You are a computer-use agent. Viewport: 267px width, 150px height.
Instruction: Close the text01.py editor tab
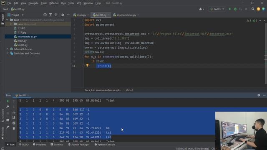pyautogui.click(x=109, y=15)
